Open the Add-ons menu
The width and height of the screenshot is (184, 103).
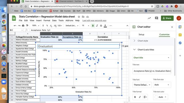(x=69, y=20)
